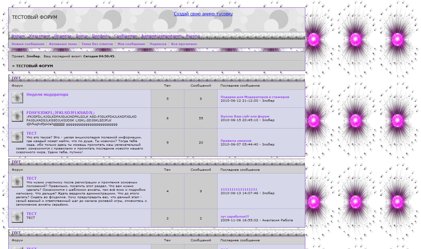The image size is (421, 249).
Task: Click the status icon next to FDSFSJDKFL;JFKLSDJFLKSADJL;
Action: (x=17, y=116)
